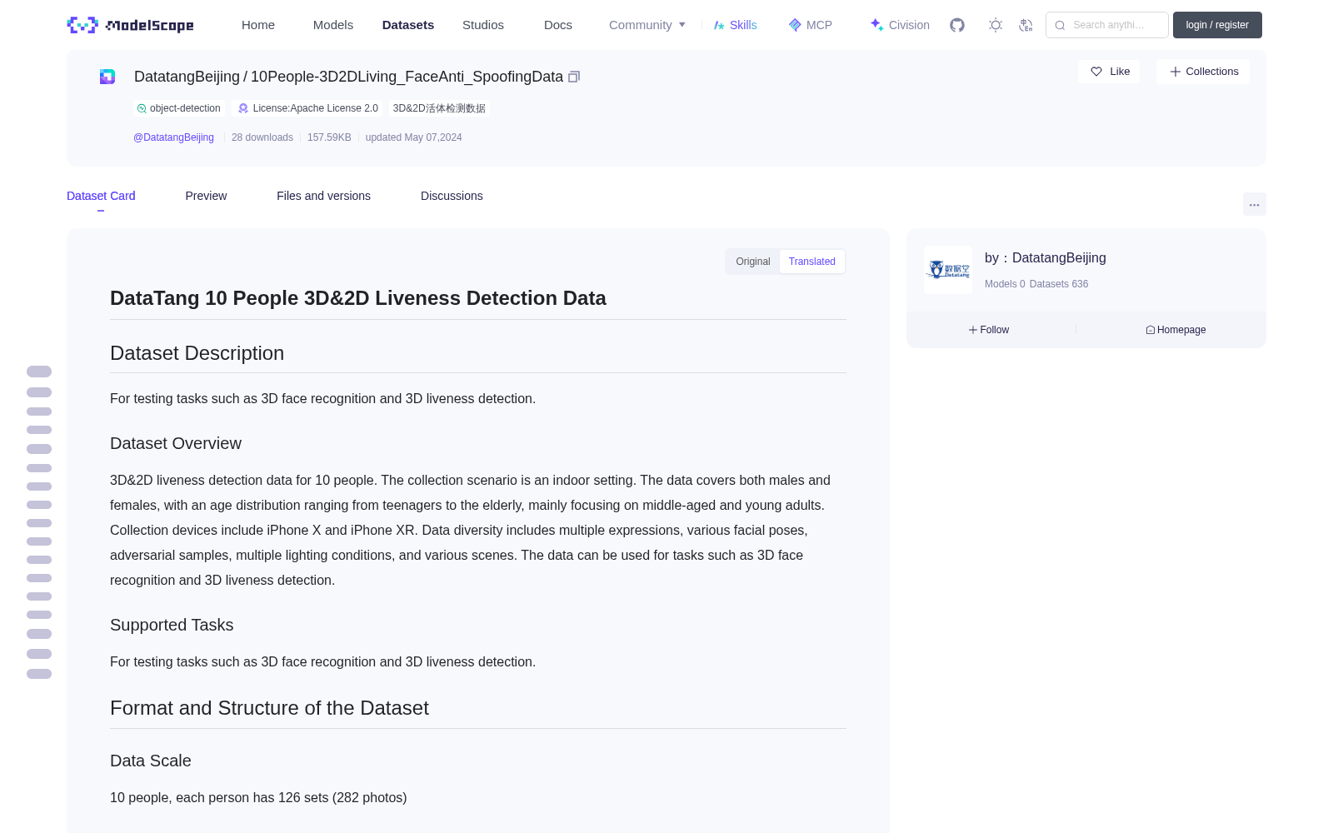The width and height of the screenshot is (1333, 833).
Task: Copy the dataset name icon
Action: coord(574,77)
